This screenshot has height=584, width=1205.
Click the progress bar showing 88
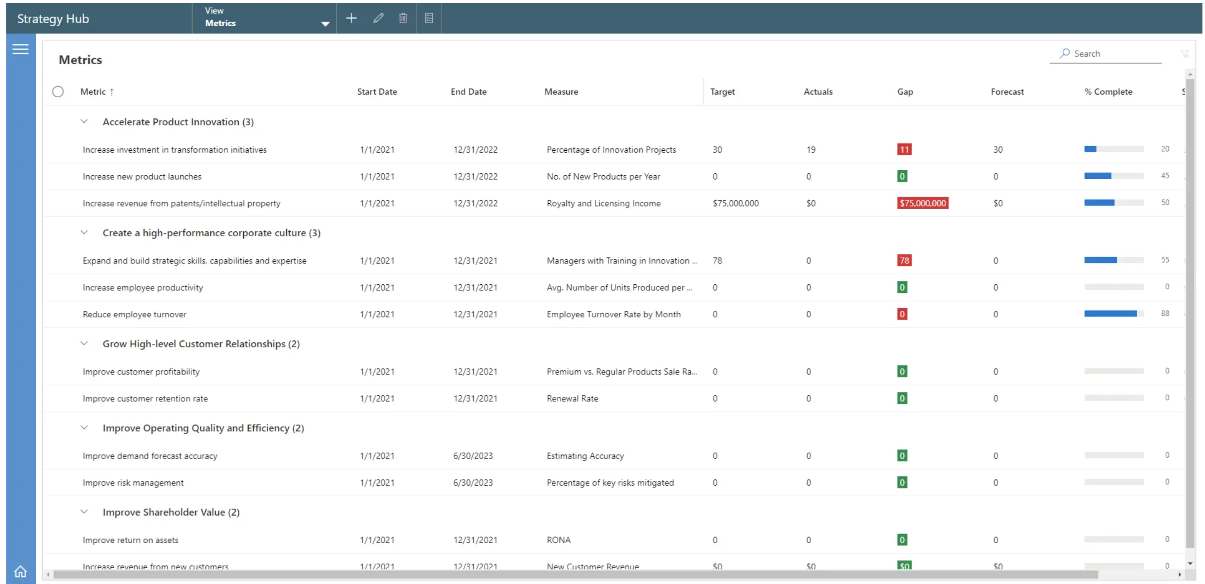(x=1113, y=314)
